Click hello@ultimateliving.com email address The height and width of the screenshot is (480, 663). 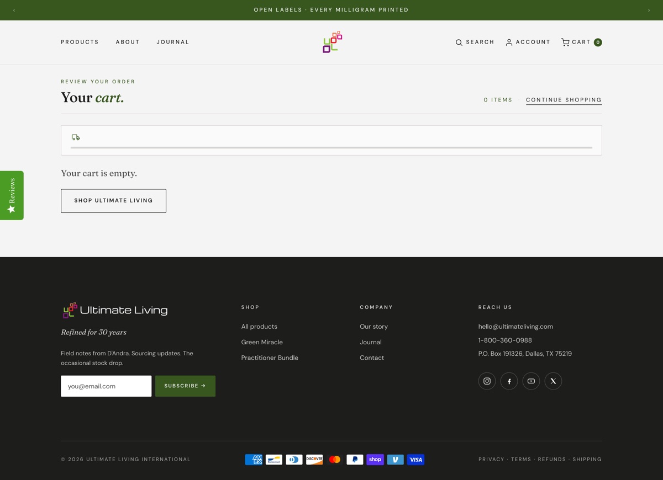(x=515, y=327)
